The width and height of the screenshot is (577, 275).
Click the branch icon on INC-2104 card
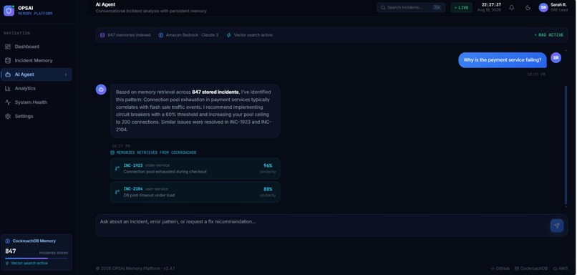tap(117, 192)
